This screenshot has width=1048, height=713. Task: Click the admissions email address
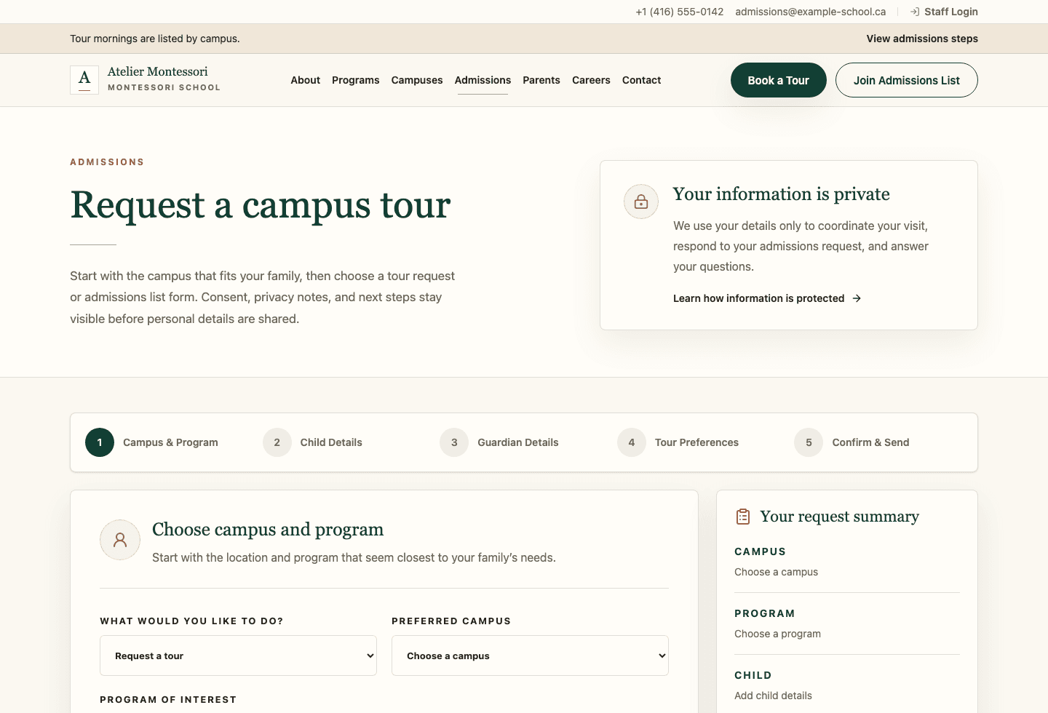(811, 12)
